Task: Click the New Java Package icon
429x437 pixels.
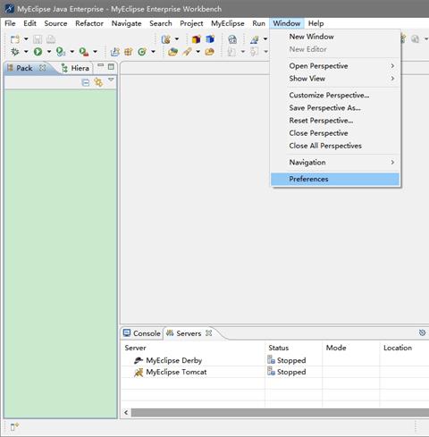Action: (x=129, y=52)
